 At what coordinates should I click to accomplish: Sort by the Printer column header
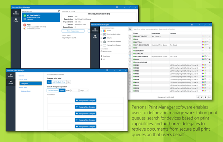(x=135, y=33)
